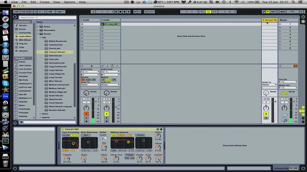Select the Vocal Hall.adv preset

coord(56,103)
